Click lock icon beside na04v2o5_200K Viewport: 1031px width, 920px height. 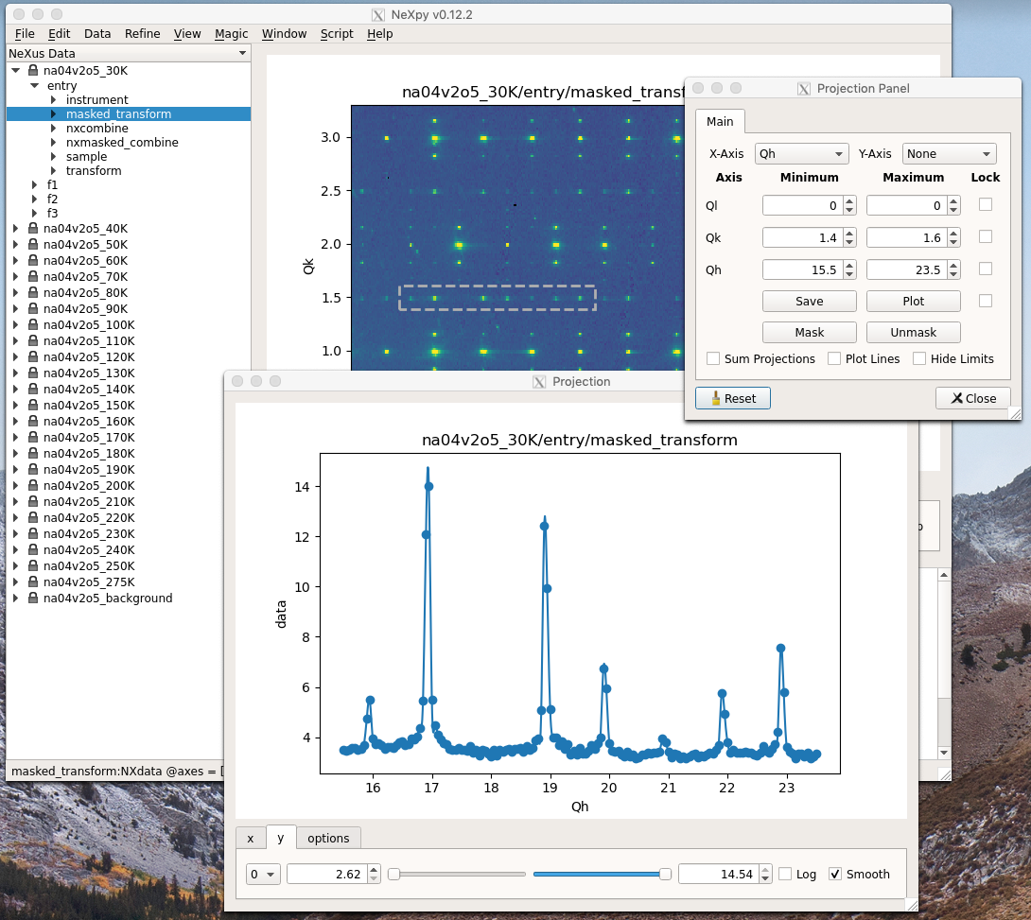(33, 486)
